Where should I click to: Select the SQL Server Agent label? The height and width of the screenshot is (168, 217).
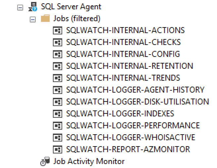tap(71, 7)
